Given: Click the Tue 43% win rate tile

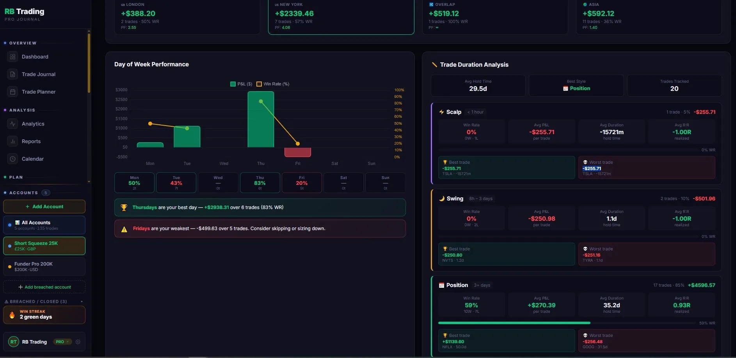Looking at the screenshot, I should [176, 183].
